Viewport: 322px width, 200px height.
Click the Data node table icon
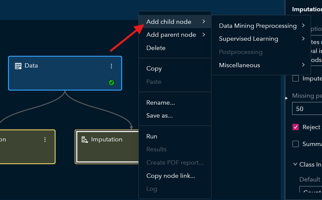point(18,66)
